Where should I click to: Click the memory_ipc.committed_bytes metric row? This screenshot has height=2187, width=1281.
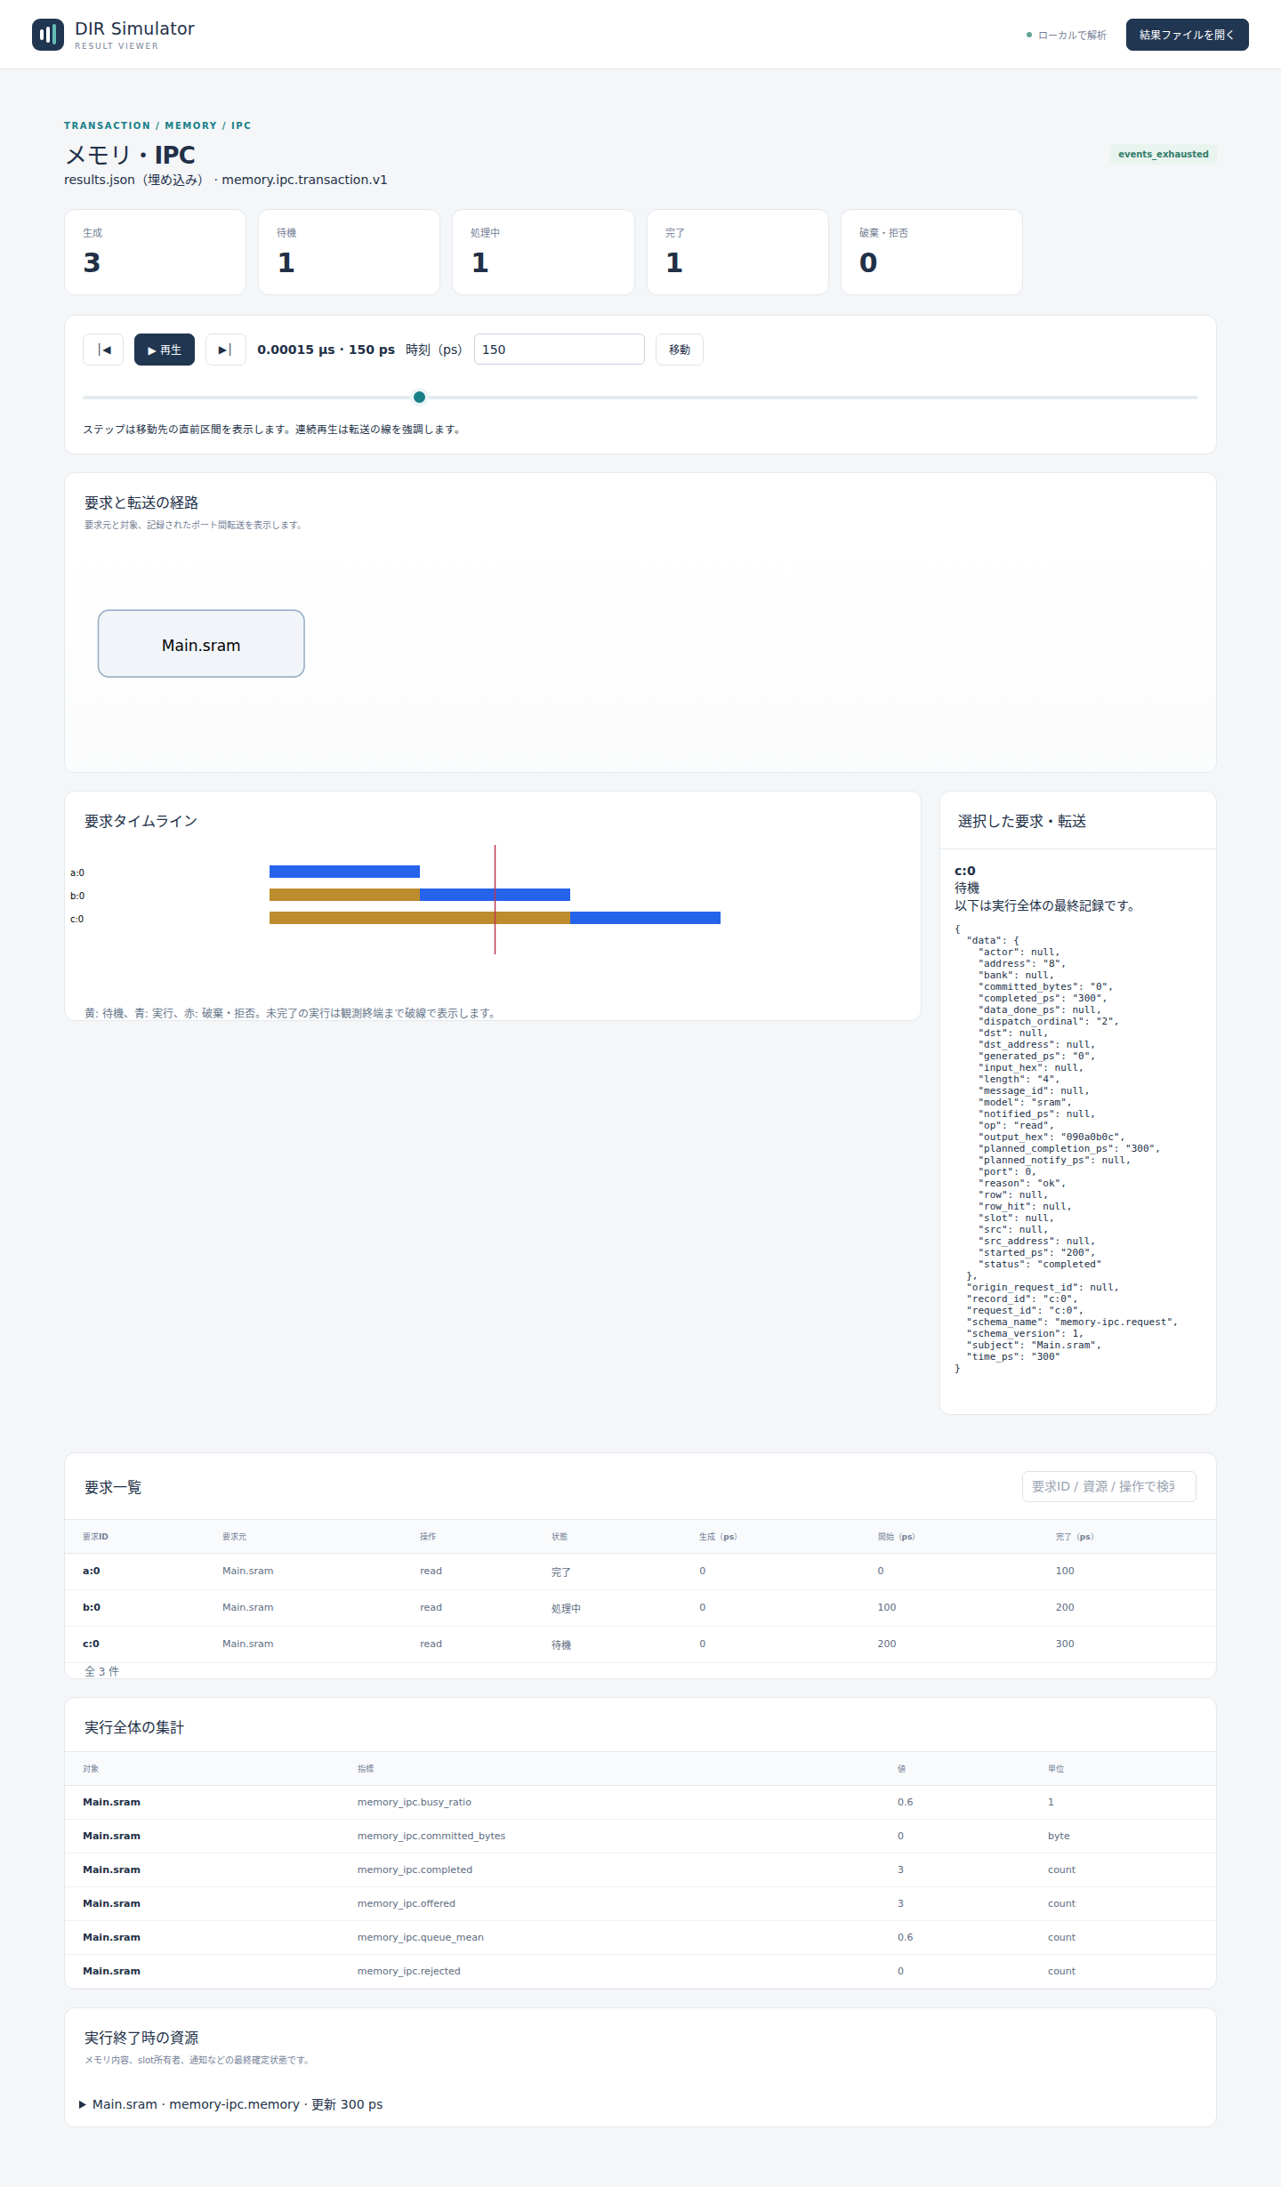tap(640, 1837)
